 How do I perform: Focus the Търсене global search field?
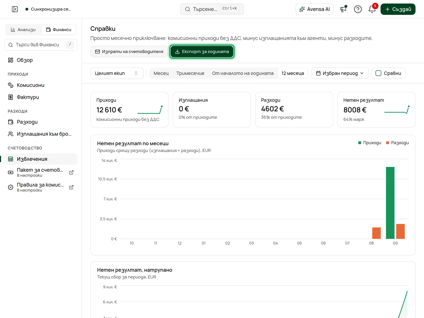click(212, 9)
